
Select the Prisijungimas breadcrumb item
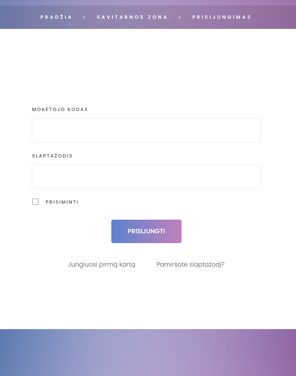coord(221,17)
